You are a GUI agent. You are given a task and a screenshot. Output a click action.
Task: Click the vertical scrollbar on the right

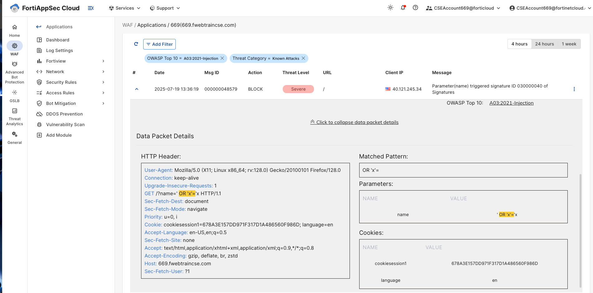581,230
